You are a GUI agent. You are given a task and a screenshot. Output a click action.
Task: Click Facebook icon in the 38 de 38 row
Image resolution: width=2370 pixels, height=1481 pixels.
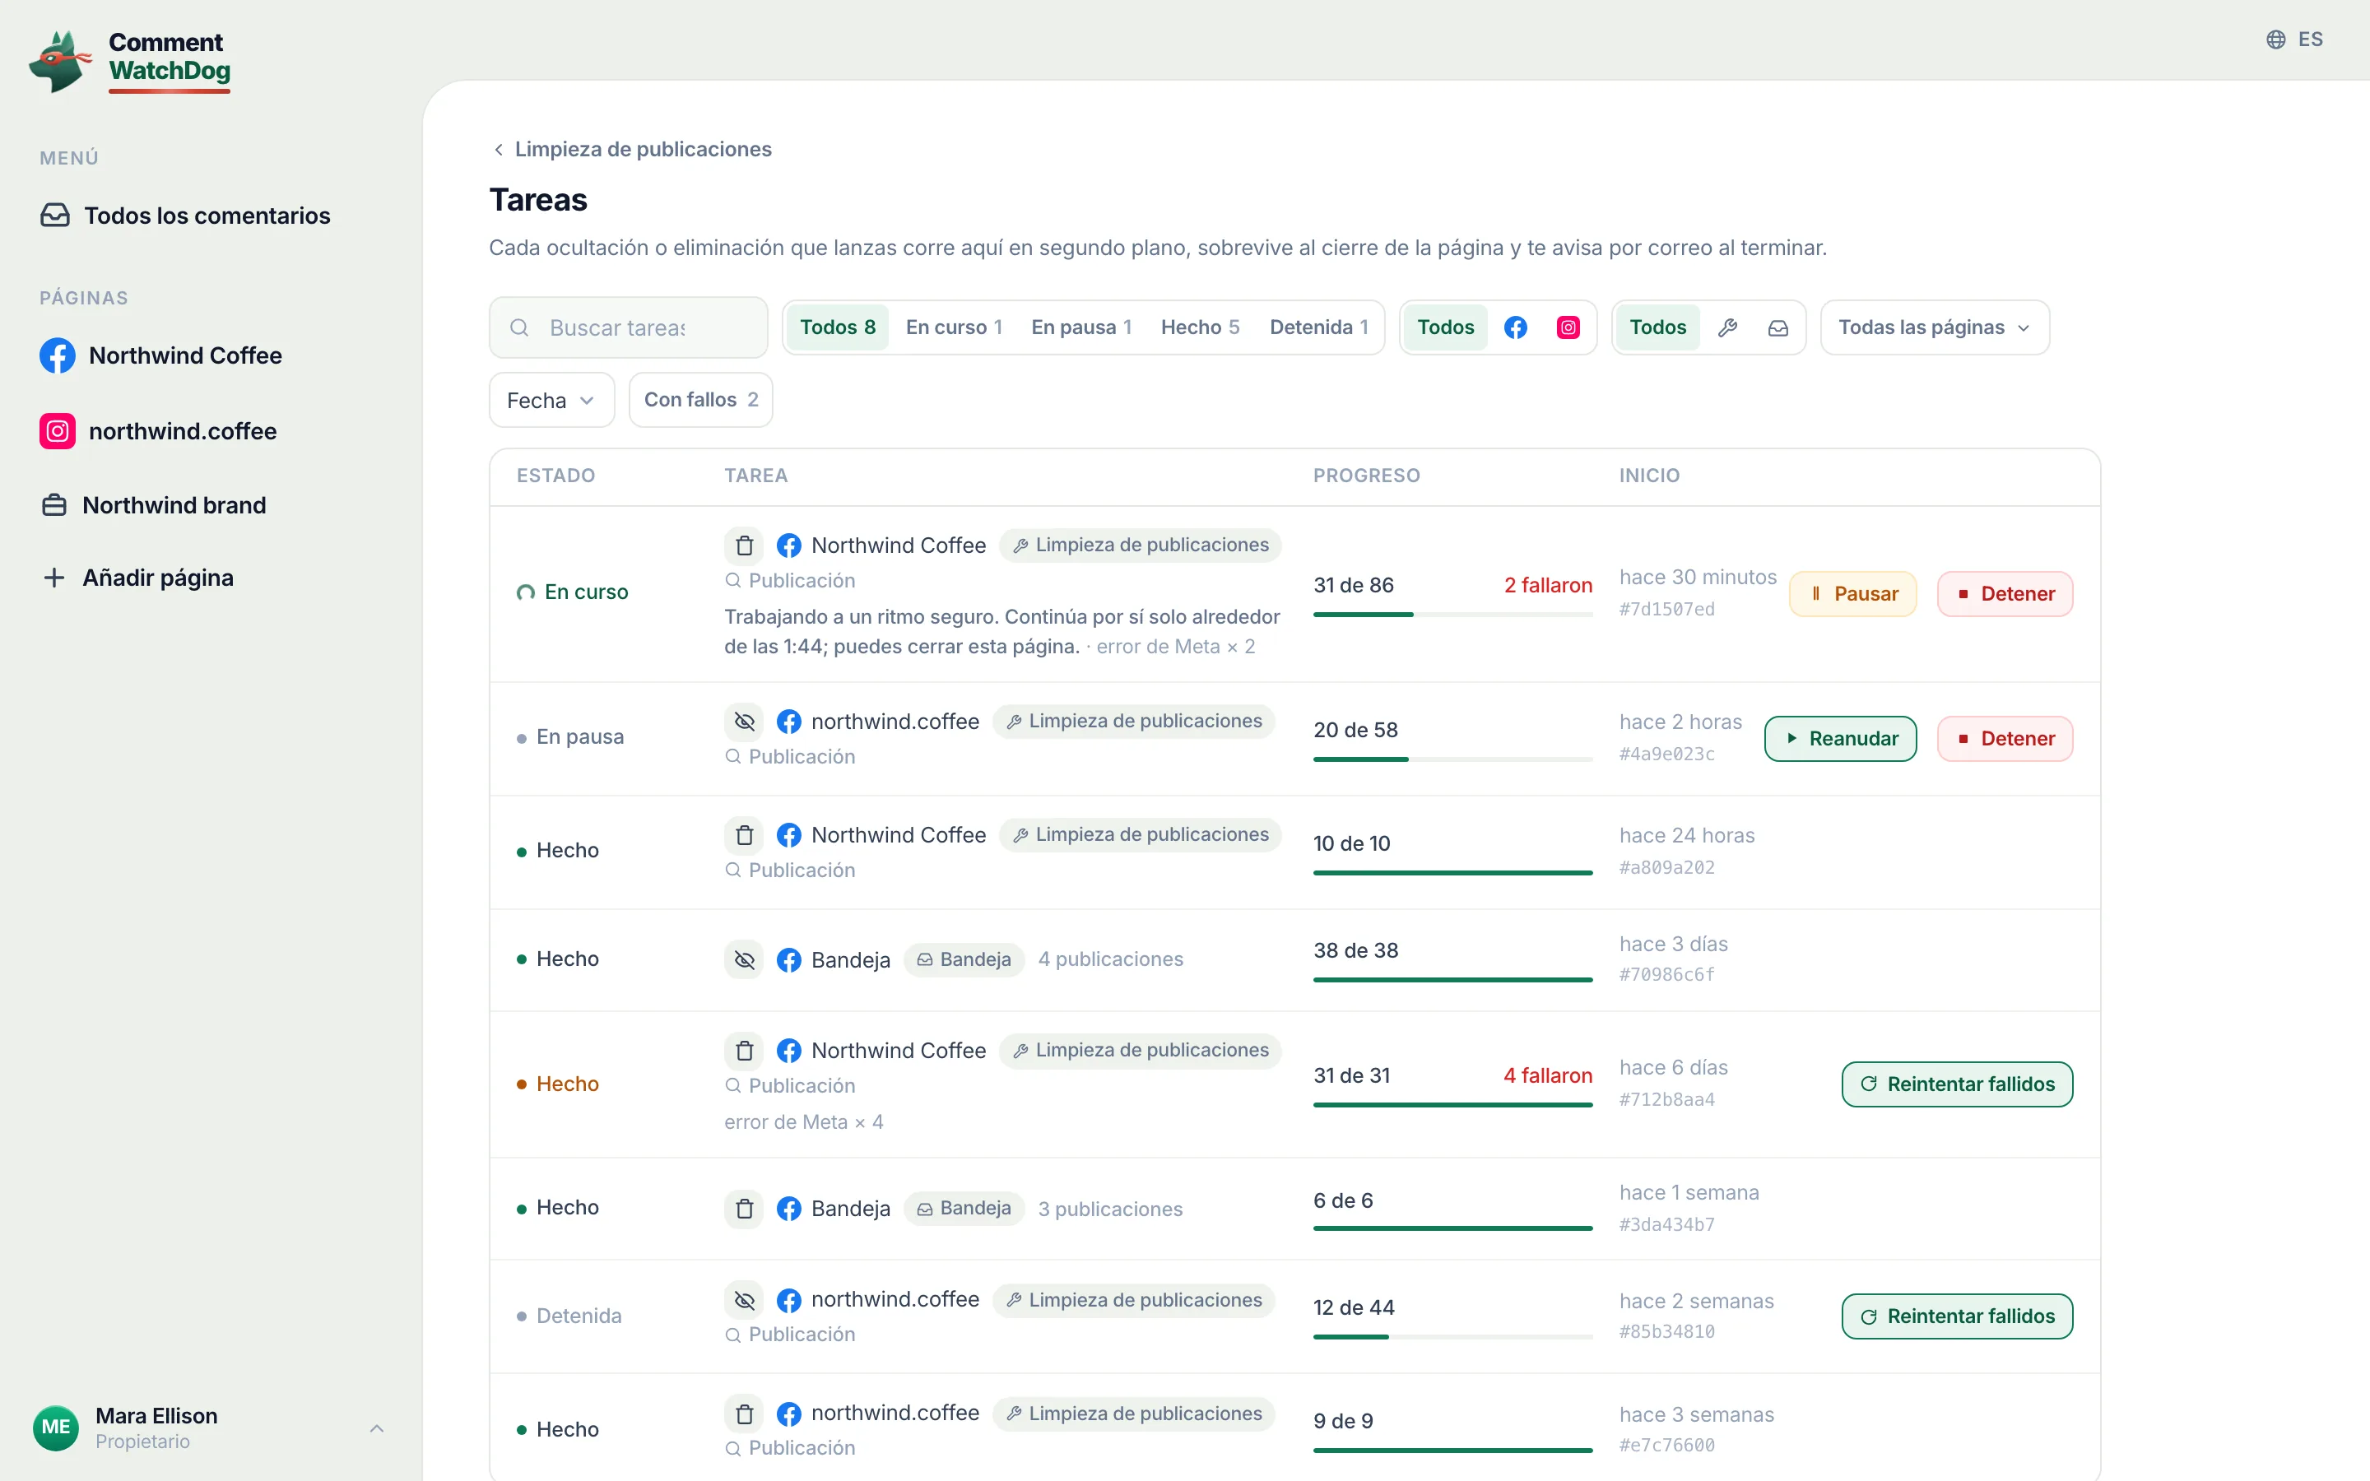tap(788, 960)
